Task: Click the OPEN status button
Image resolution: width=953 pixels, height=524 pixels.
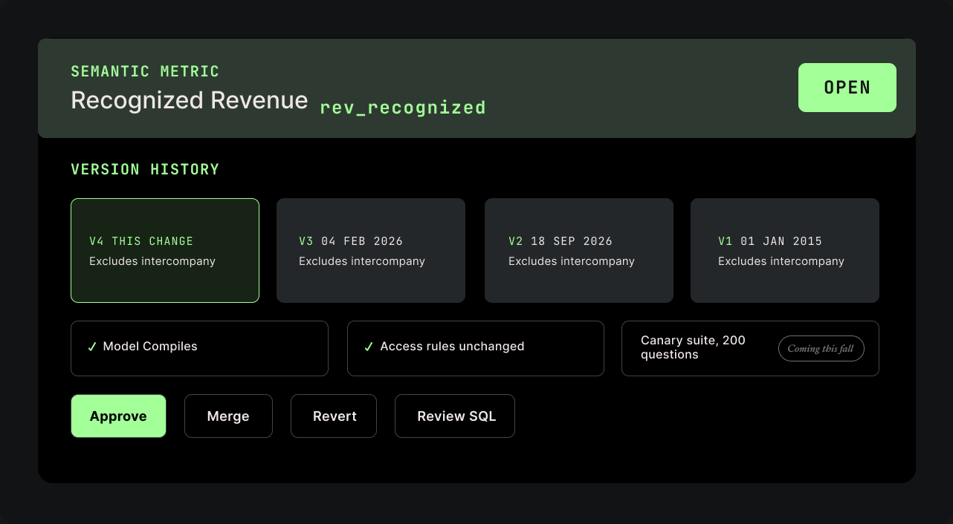Action: [x=847, y=88]
